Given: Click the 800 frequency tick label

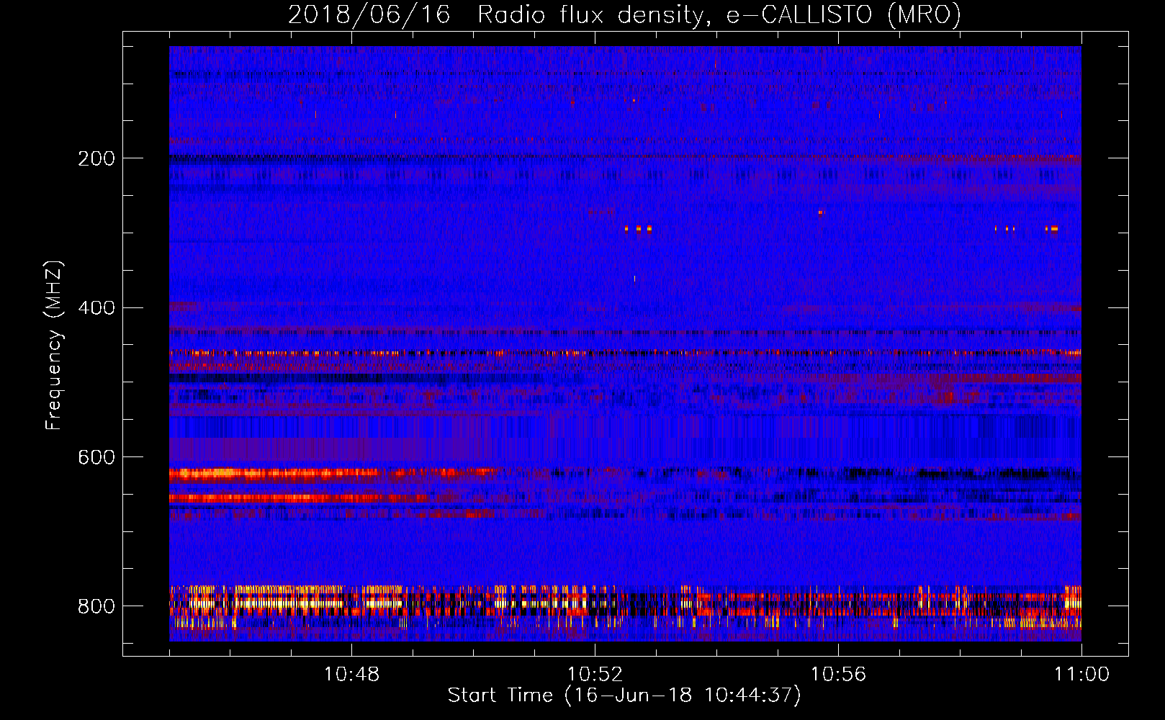Looking at the screenshot, I should tap(96, 606).
